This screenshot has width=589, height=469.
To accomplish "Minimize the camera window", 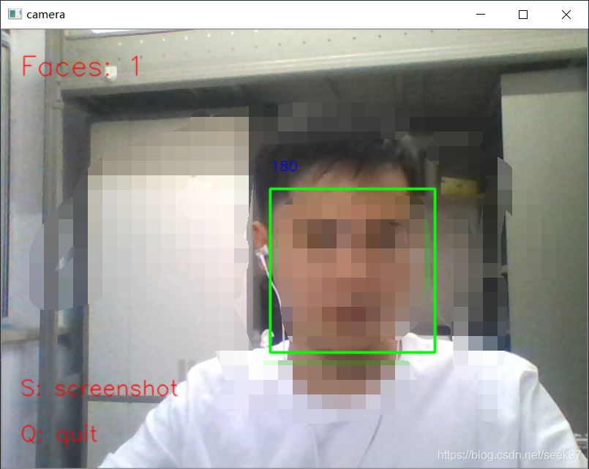I will coord(481,15).
